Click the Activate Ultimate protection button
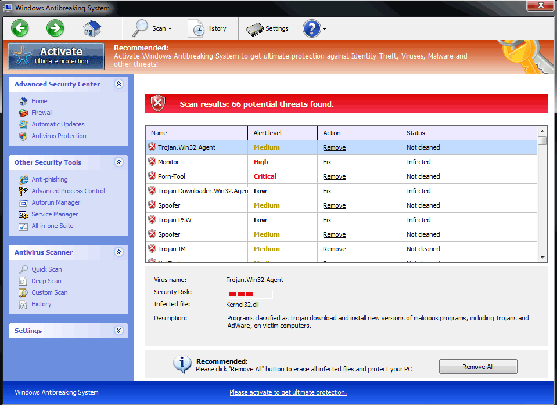The image size is (557, 405). tap(56, 56)
